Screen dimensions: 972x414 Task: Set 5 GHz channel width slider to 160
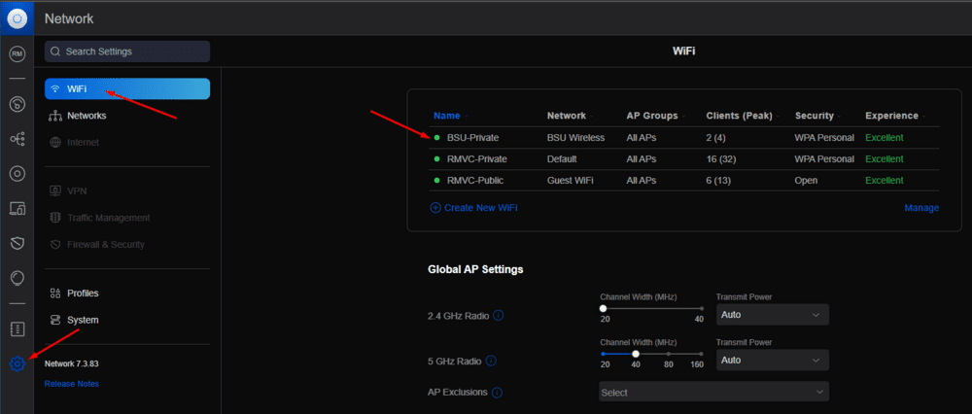point(702,354)
